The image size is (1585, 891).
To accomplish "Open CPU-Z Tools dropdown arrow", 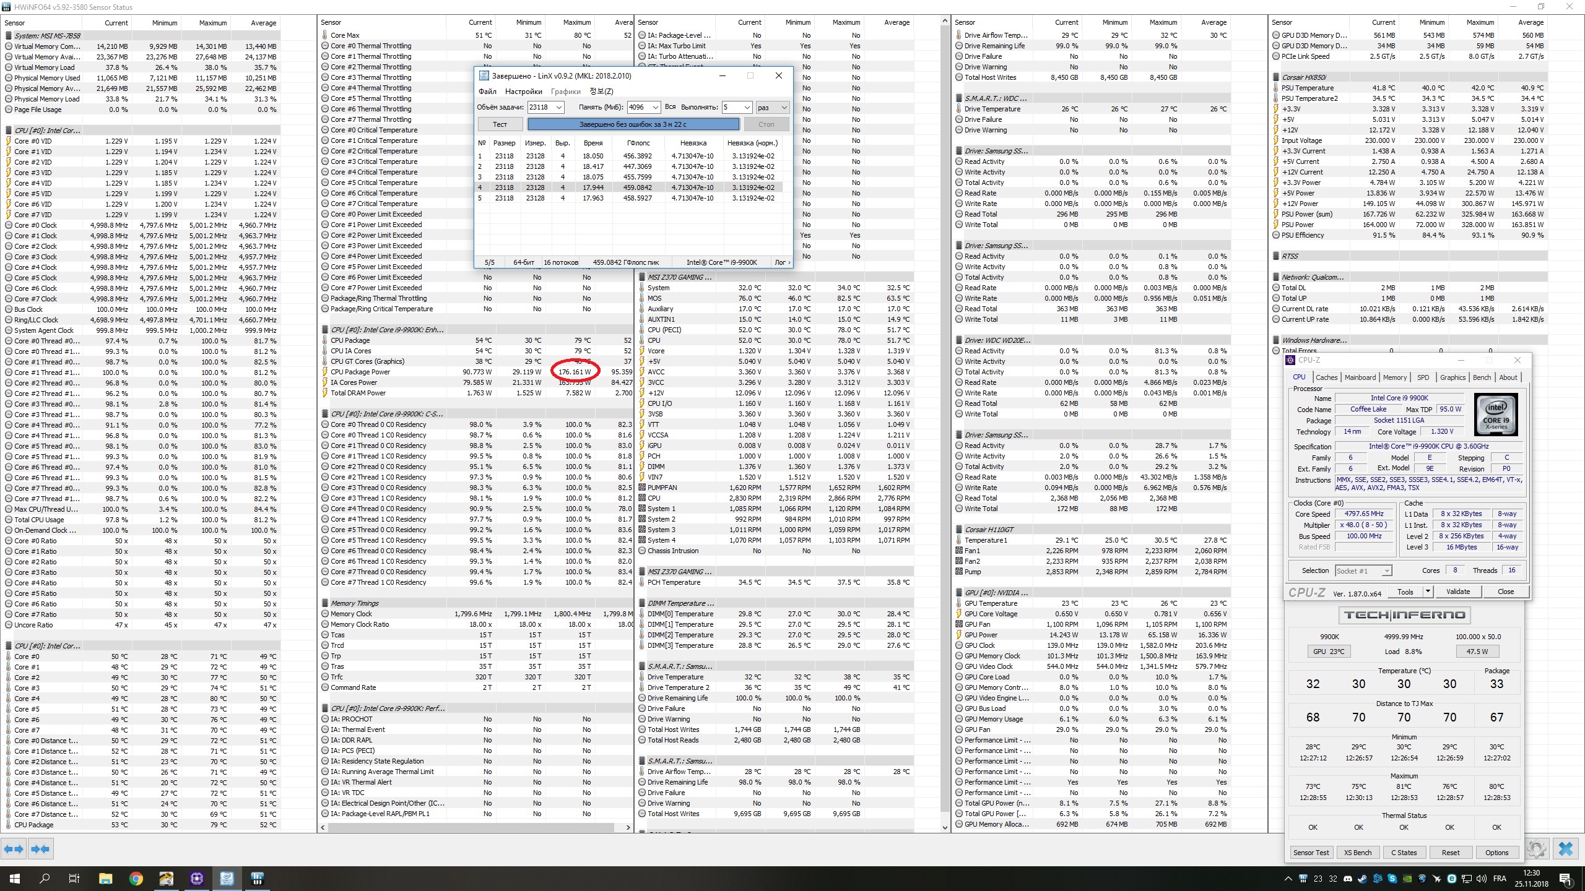I will [x=1428, y=592].
